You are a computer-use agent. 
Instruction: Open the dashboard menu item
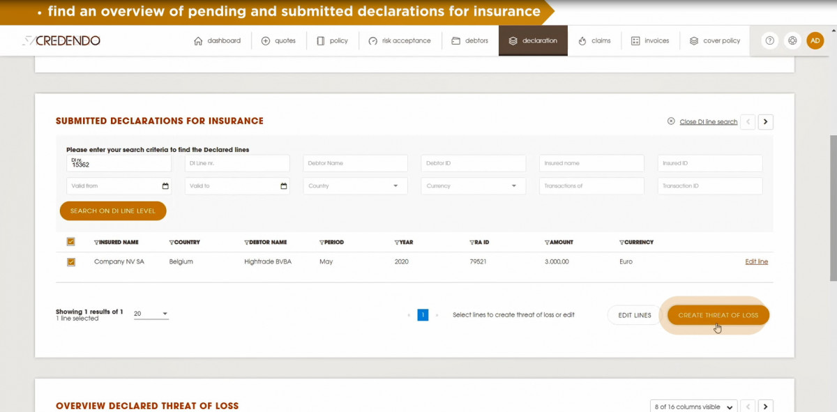(x=217, y=40)
